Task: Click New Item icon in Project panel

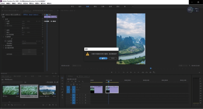Action: pyautogui.click(x=53, y=105)
